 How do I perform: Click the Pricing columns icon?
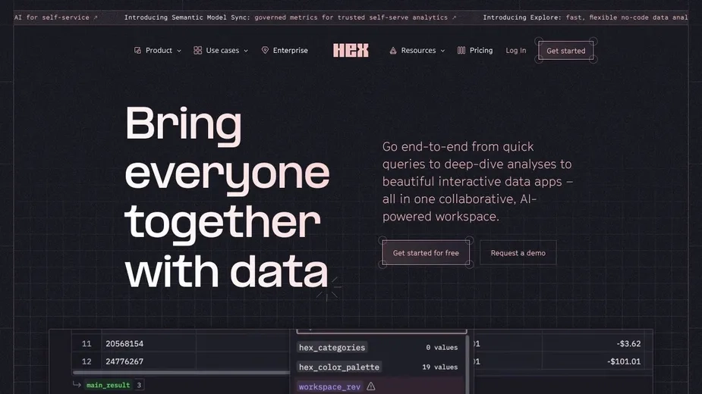(x=461, y=51)
